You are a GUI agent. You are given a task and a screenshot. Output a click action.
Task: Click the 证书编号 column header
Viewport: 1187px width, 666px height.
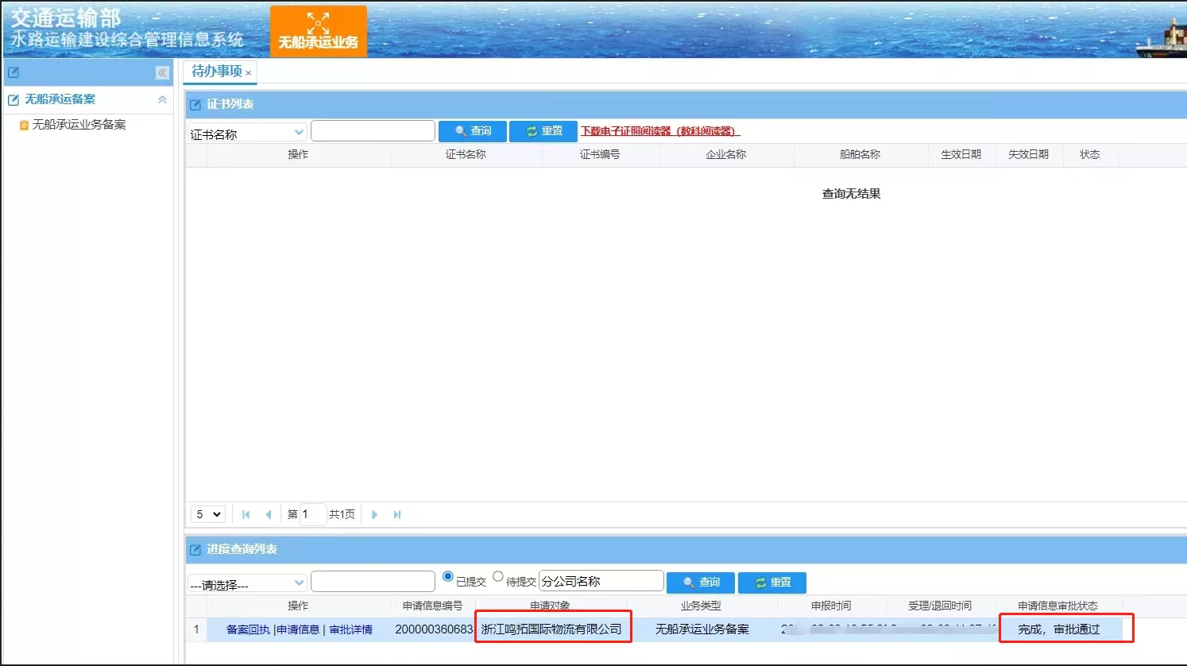(x=600, y=155)
